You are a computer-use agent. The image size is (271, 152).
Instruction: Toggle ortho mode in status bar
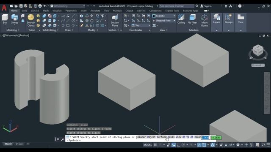[178, 145]
